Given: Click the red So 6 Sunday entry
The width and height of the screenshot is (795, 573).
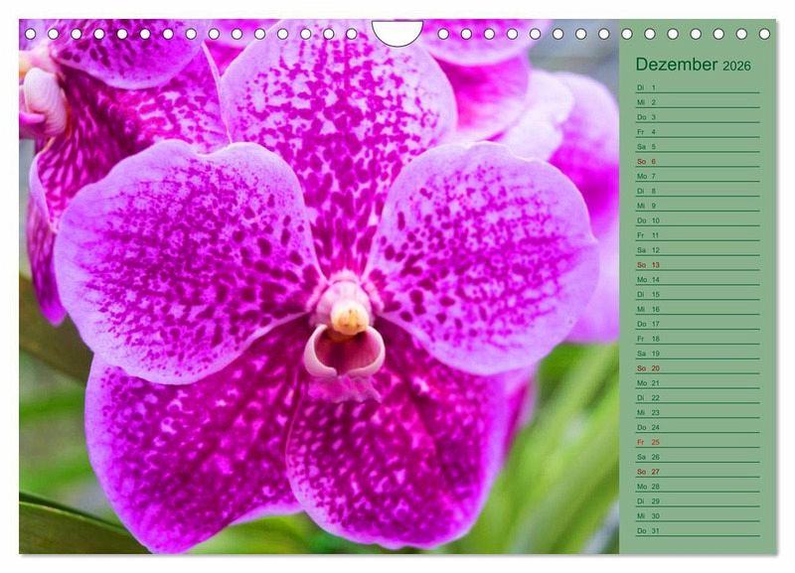Looking at the screenshot, I should click(x=647, y=161).
